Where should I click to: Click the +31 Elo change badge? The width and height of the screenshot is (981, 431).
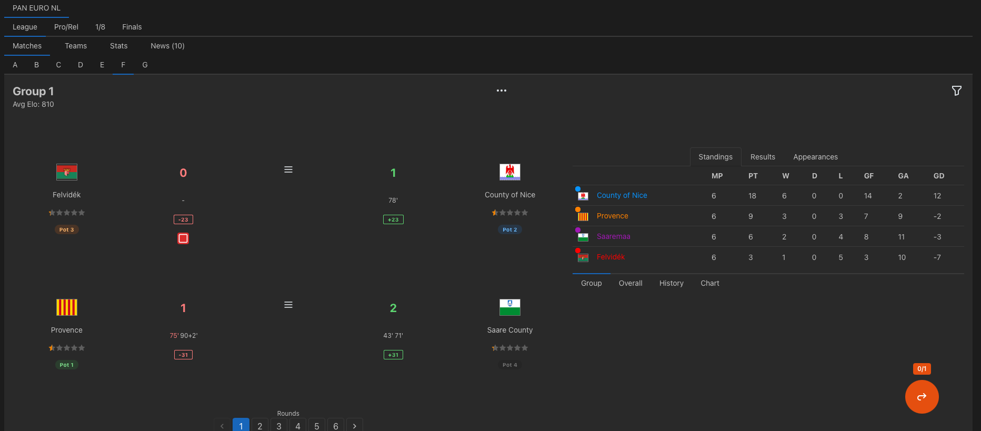[x=393, y=355]
